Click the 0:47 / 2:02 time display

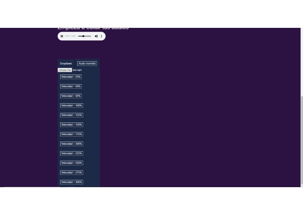pyautogui.click(x=70, y=36)
